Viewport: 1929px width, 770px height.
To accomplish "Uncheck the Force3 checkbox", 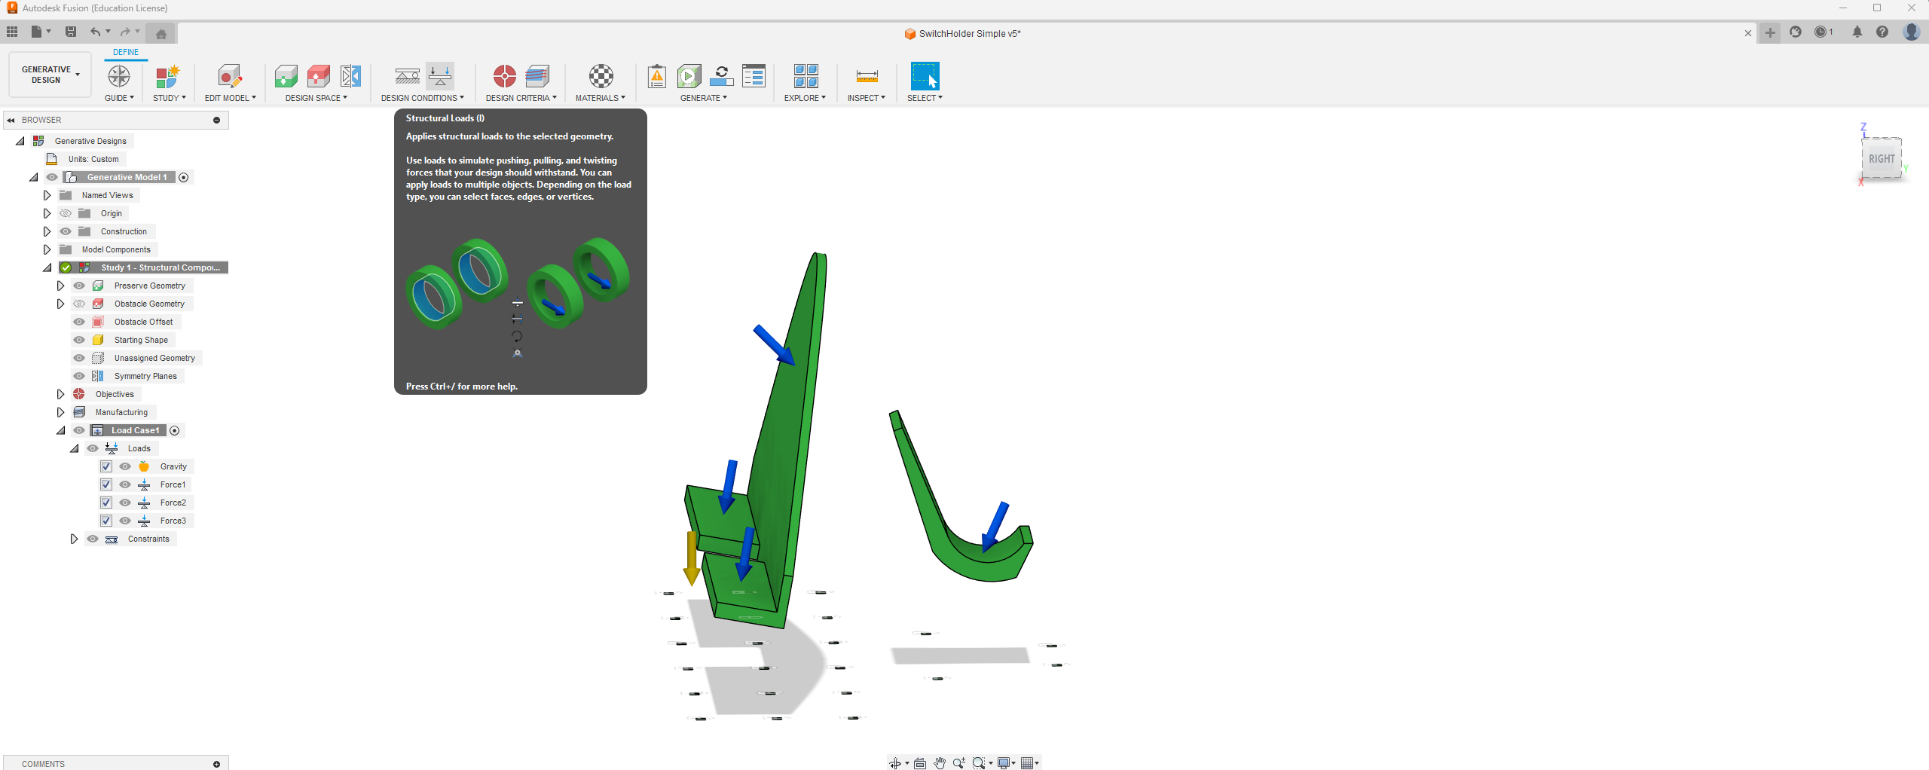I will point(106,521).
